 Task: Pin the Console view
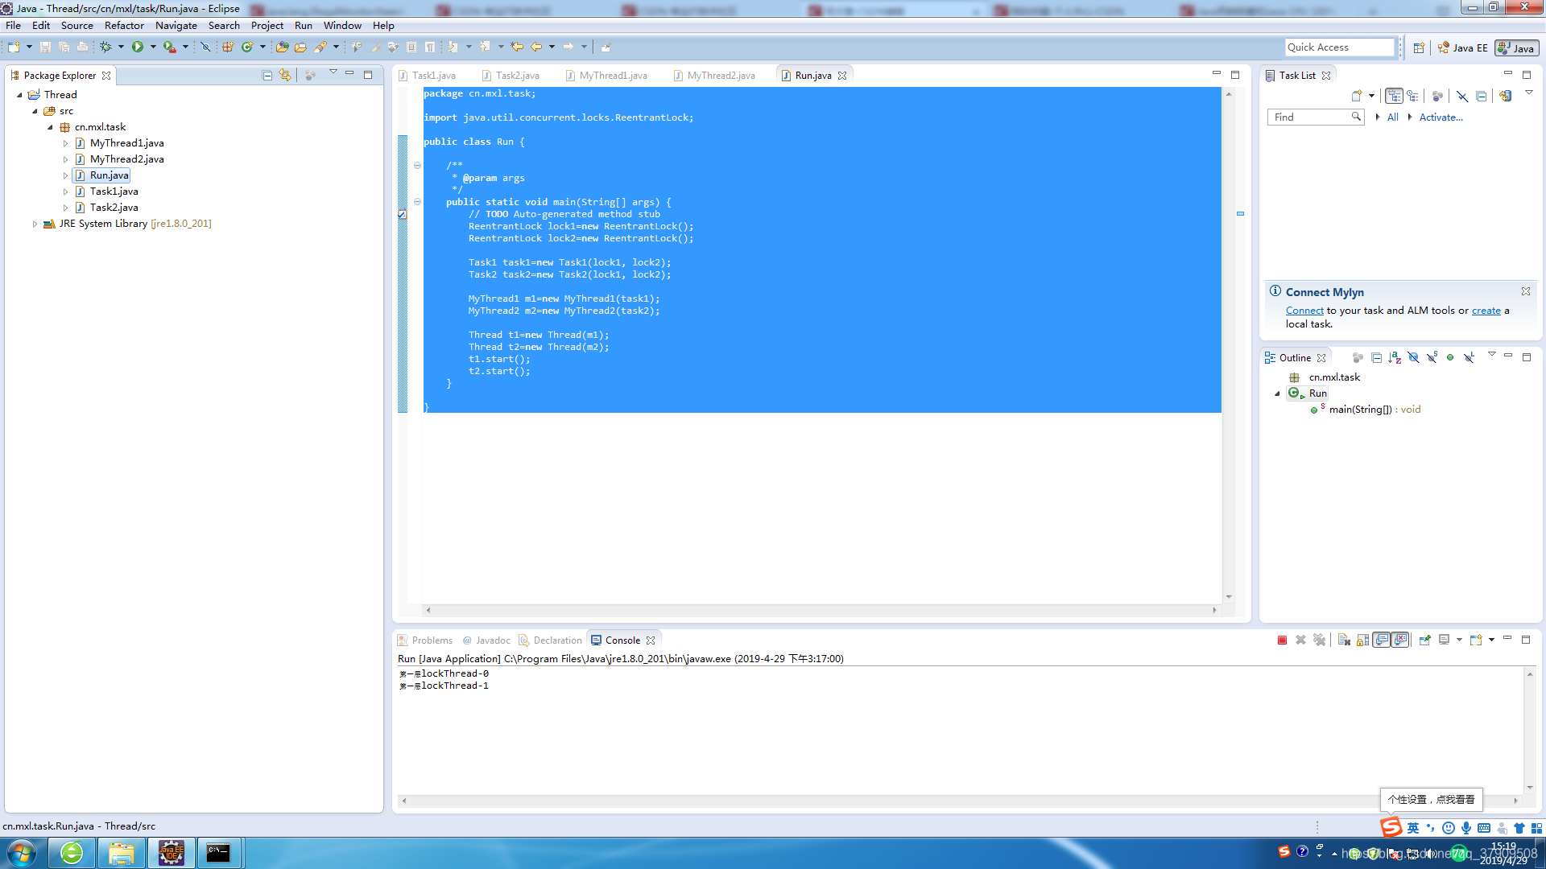pyautogui.click(x=1424, y=640)
